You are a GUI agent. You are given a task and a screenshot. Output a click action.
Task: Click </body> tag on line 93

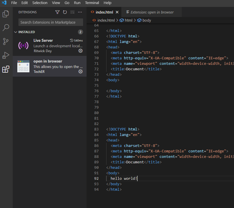pyautogui.click(x=114, y=184)
